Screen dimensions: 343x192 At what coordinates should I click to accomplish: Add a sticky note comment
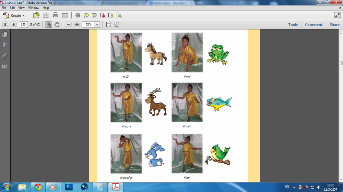pyautogui.click(x=86, y=15)
